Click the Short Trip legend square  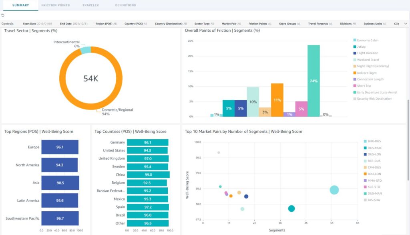[x=356, y=86]
